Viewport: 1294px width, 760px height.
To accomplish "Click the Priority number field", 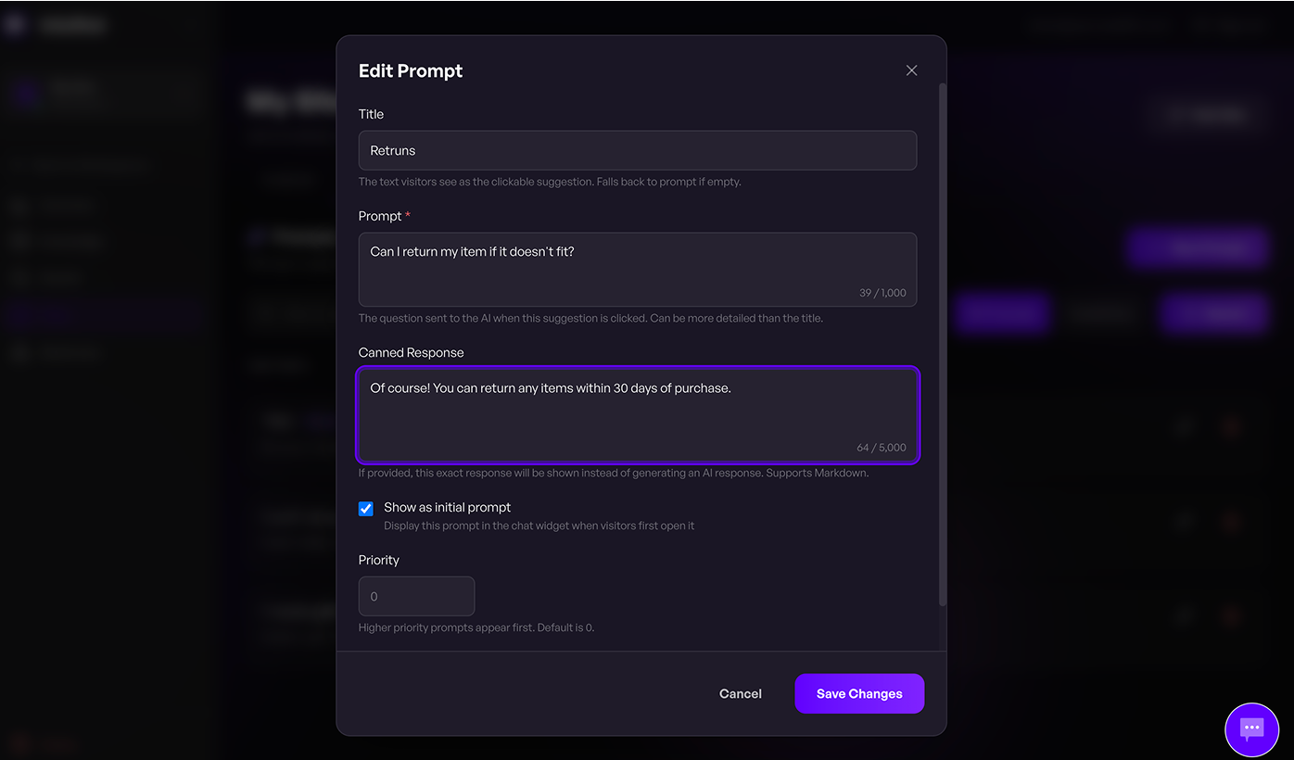I will click(x=416, y=596).
